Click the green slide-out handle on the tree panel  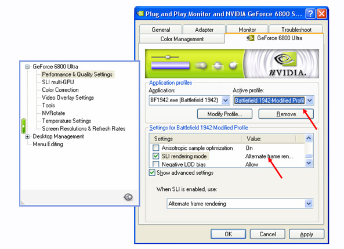(x=23, y=127)
